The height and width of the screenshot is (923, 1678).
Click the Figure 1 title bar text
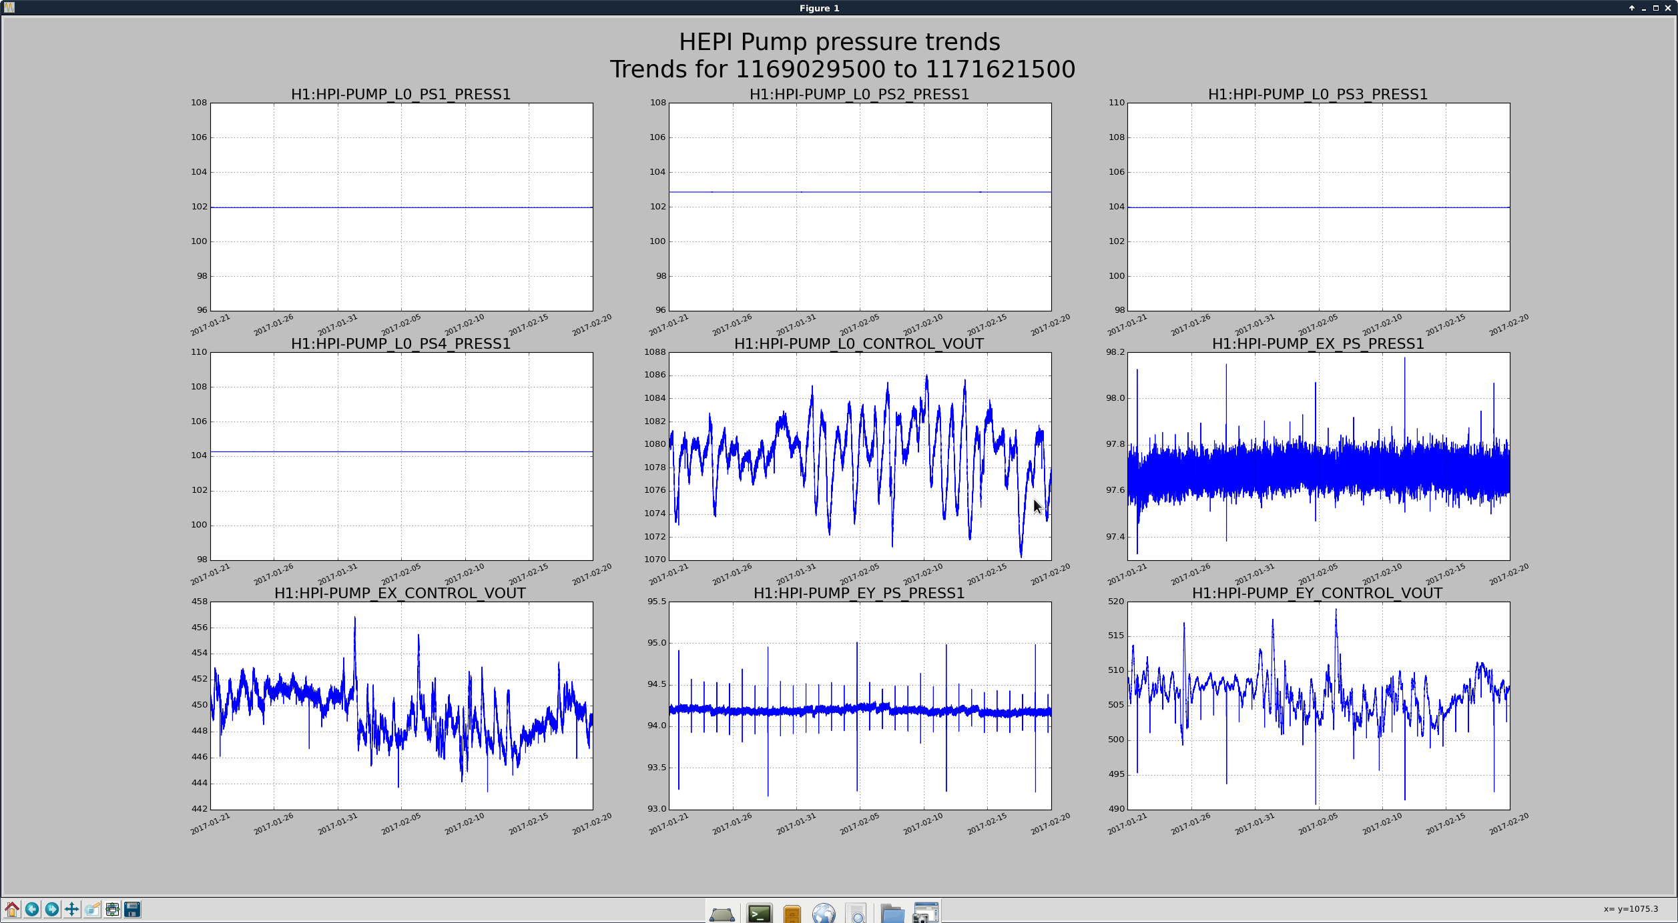click(x=819, y=8)
